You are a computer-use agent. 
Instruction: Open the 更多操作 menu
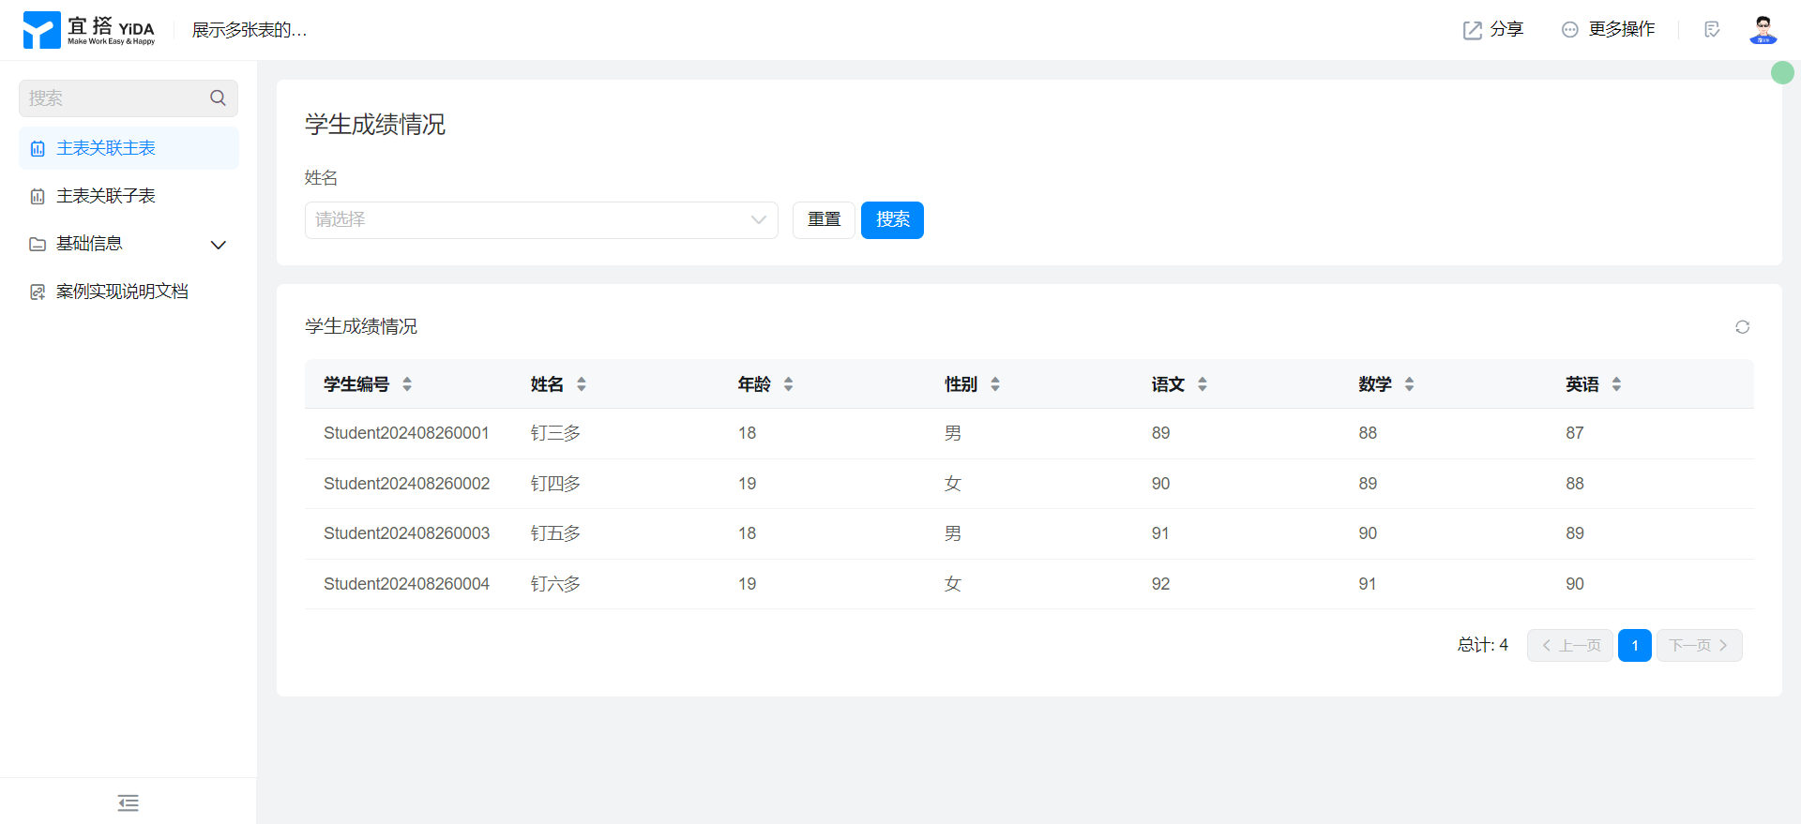pyautogui.click(x=1608, y=30)
